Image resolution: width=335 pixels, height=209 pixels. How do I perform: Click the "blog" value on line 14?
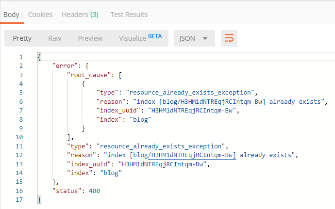click(110, 173)
